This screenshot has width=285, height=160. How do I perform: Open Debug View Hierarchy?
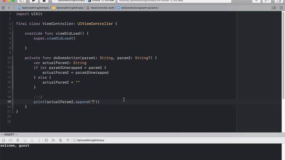tap(46, 140)
